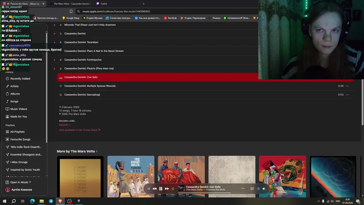
Task: Show the playing next queue list
Action: [258, 188]
